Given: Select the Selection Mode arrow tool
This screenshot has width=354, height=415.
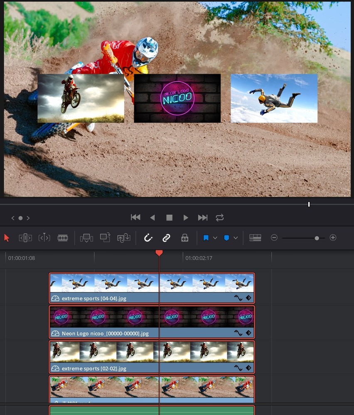Looking at the screenshot, I should (x=6, y=238).
